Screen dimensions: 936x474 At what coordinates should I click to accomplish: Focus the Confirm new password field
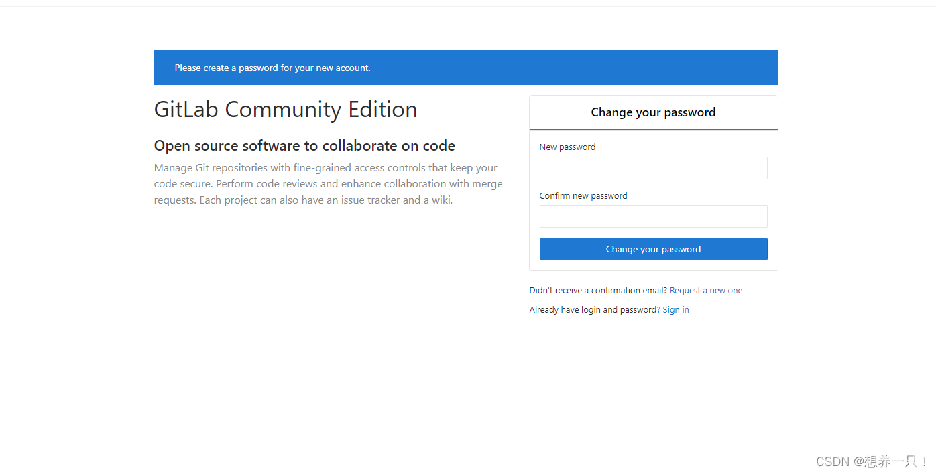click(x=653, y=216)
